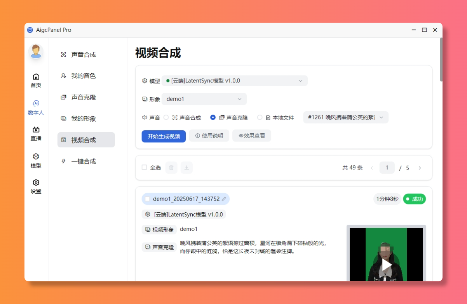Click the 效果查看 button
The height and width of the screenshot is (304, 467).
point(251,136)
